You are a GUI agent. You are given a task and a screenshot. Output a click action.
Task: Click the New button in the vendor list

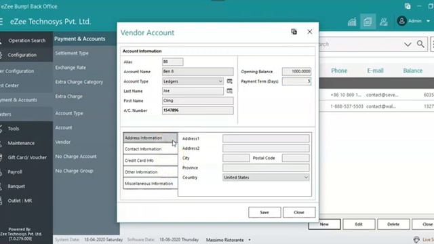click(324, 224)
